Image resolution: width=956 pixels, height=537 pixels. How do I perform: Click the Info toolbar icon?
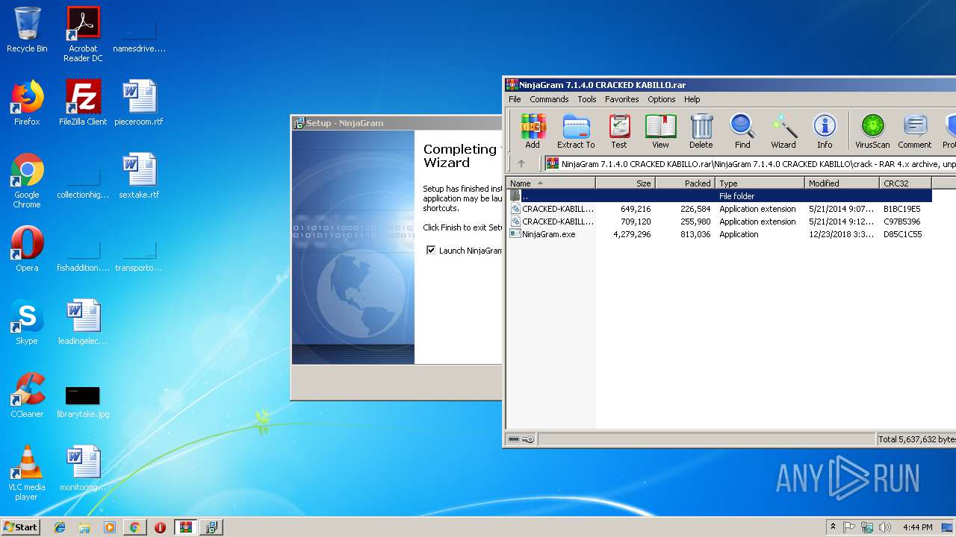pyautogui.click(x=825, y=131)
